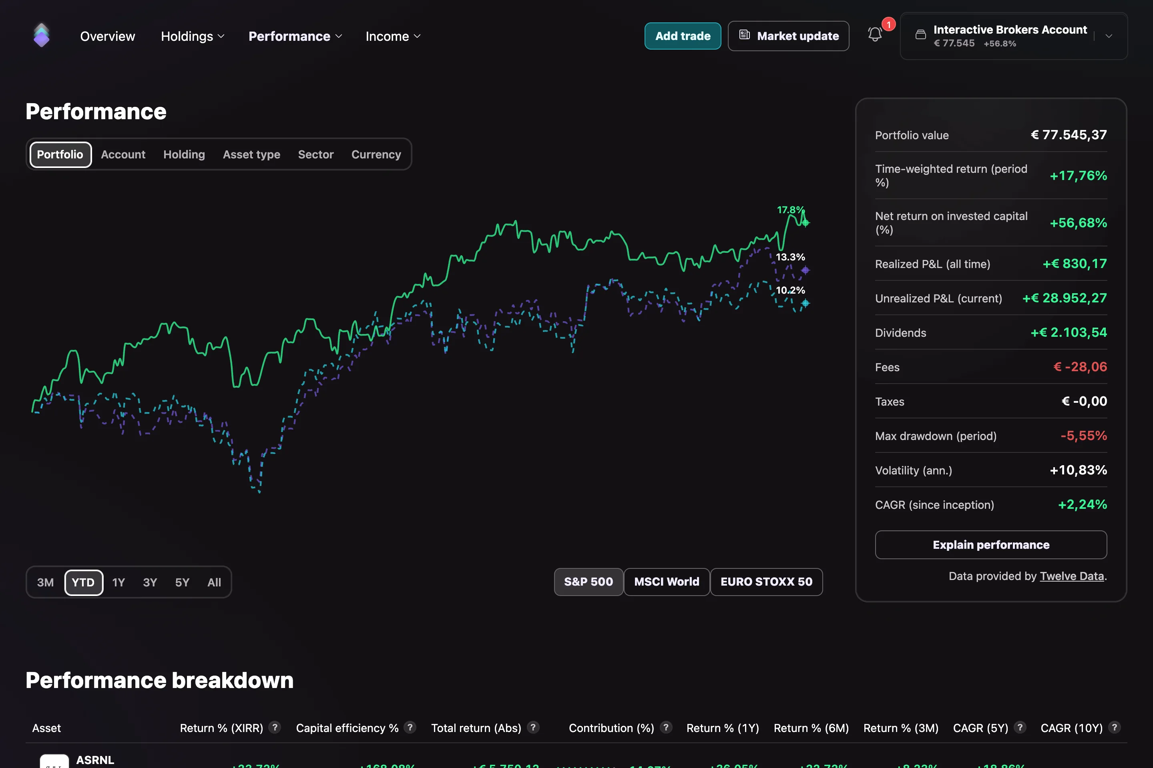Toggle the EURO STOXX 50 benchmark
Image resolution: width=1153 pixels, height=768 pixels.
coord(766,582)
